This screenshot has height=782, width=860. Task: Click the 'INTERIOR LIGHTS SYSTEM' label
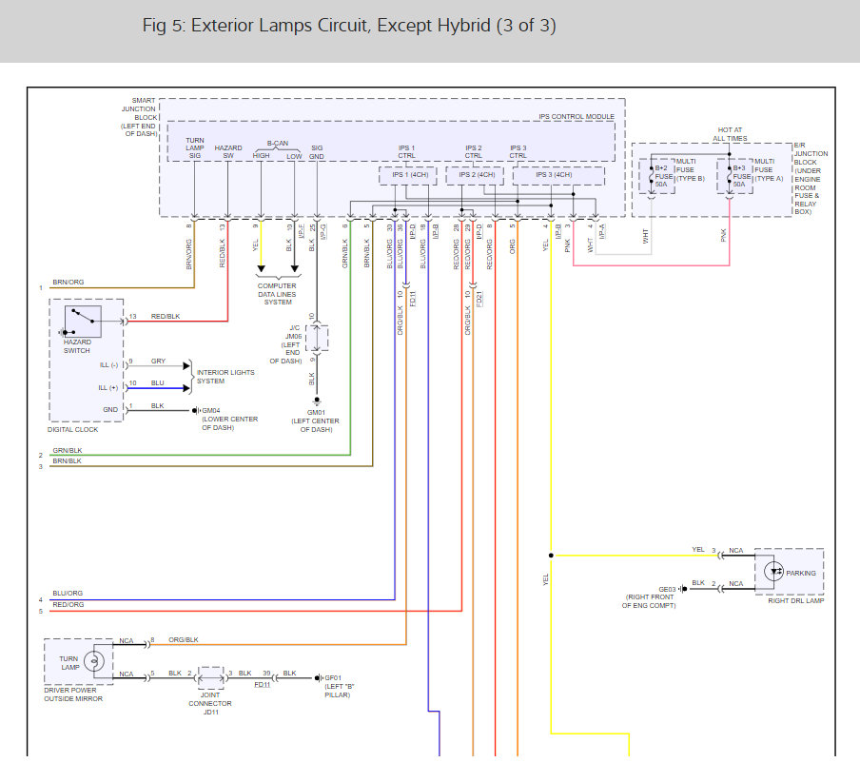click(225, 376)
